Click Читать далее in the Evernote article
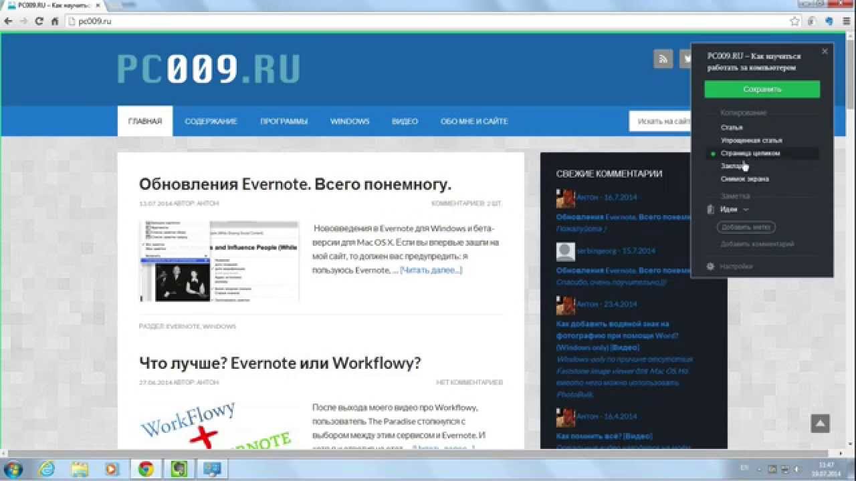The width and height of the screenshot is (856, 481). pos(431,270)
